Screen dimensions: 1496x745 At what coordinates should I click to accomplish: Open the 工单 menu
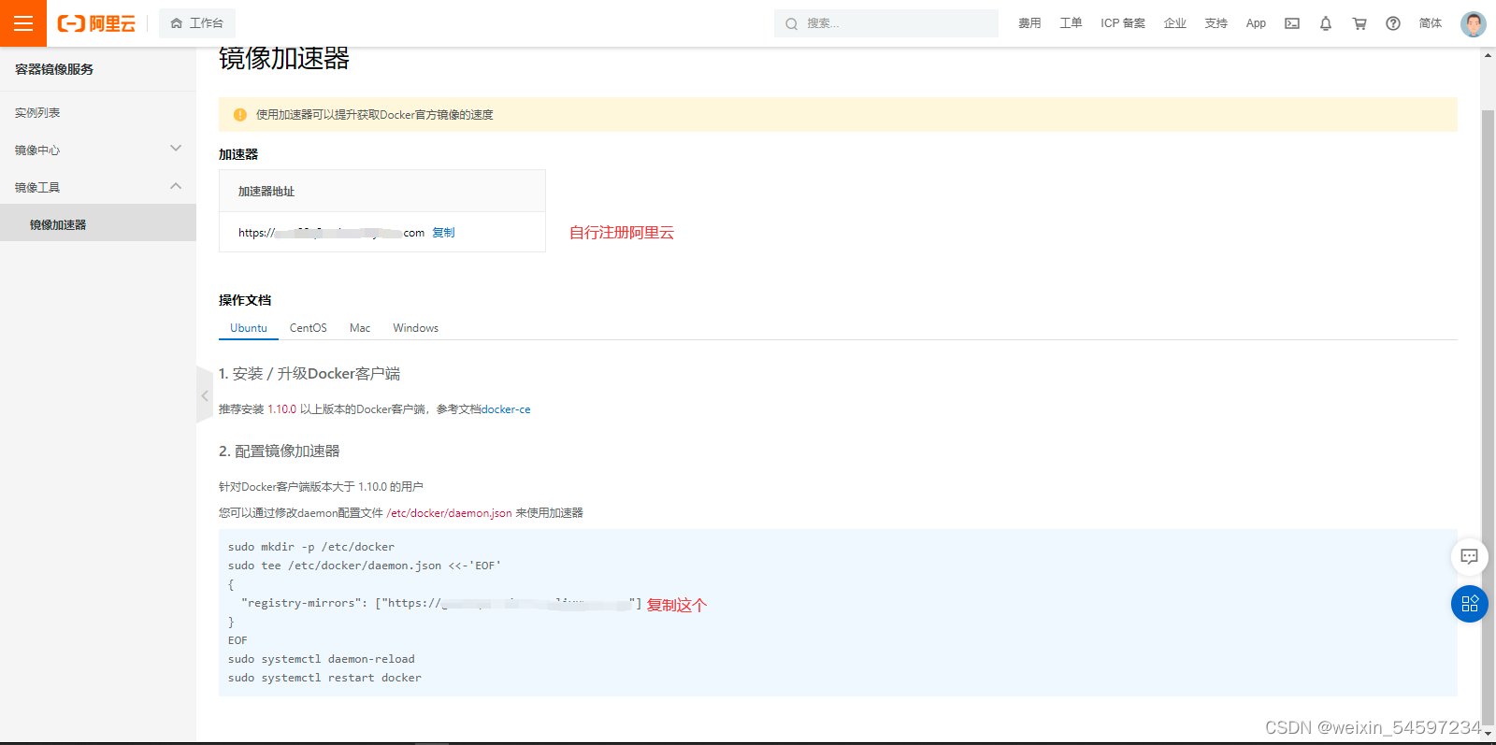(x=1071, y=23)
